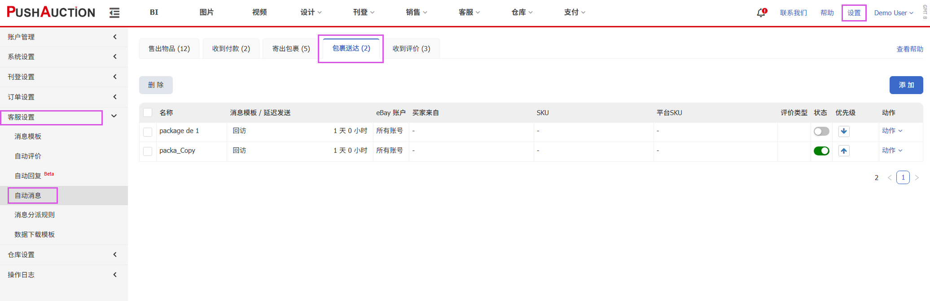Screen dimensions: 930x301
Task: Enable the package de 1 status switch
Action: coord(821,131)
